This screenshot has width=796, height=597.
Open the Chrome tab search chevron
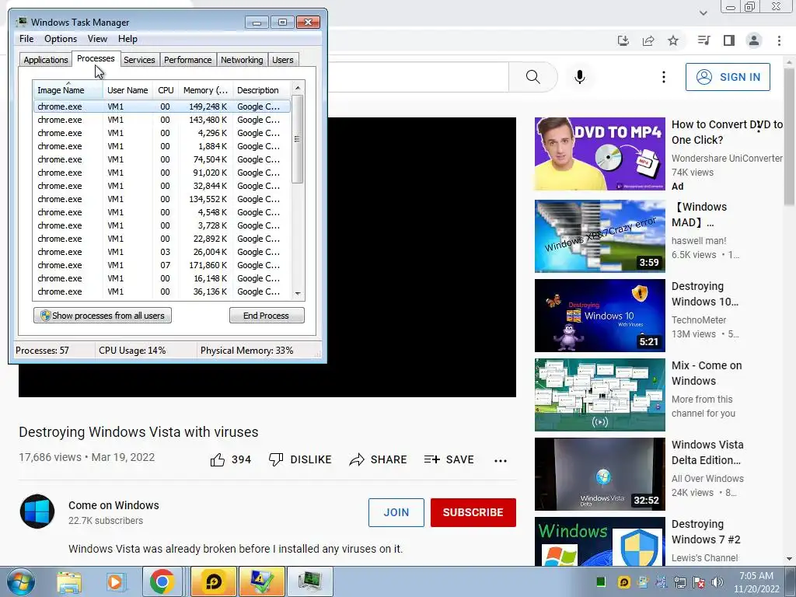(x=703, y=12)
